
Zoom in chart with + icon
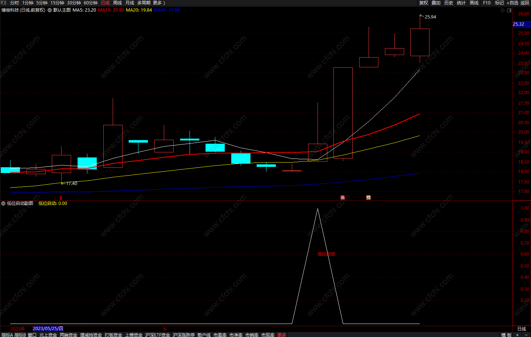tap(518, 335)
